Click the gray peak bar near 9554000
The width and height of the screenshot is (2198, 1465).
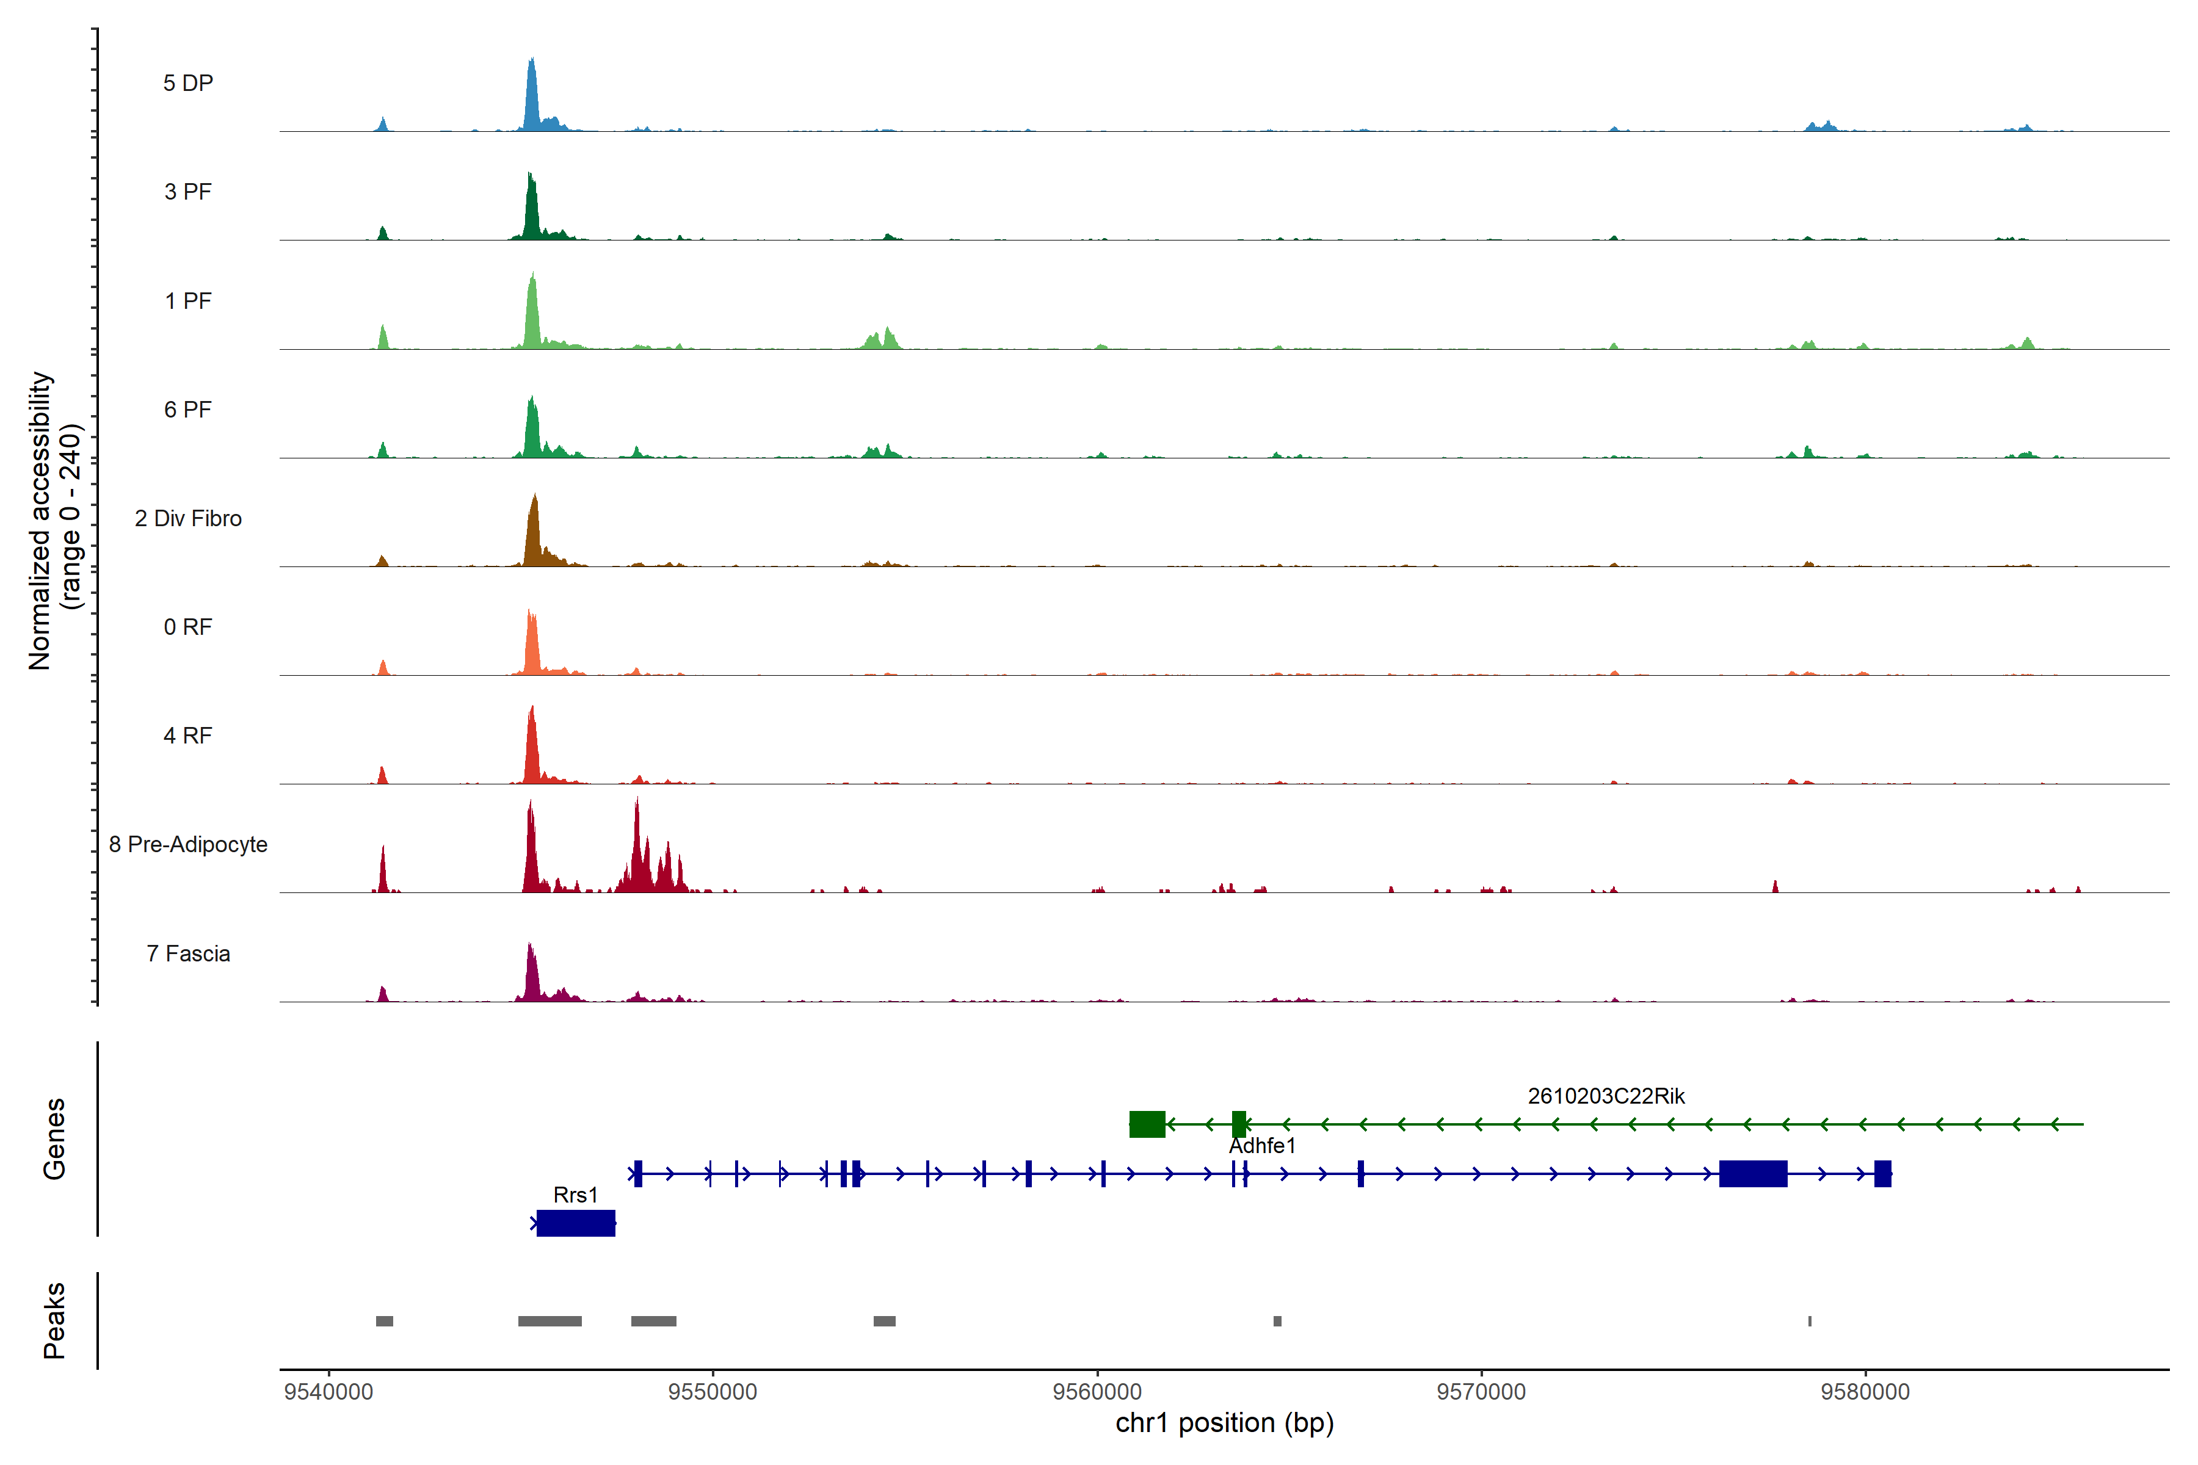click(x=884, y=1321)
